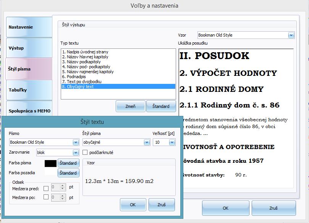Increase Medzera po with up arrow
Screen dimensions: 309x223
tap(63, 196)
